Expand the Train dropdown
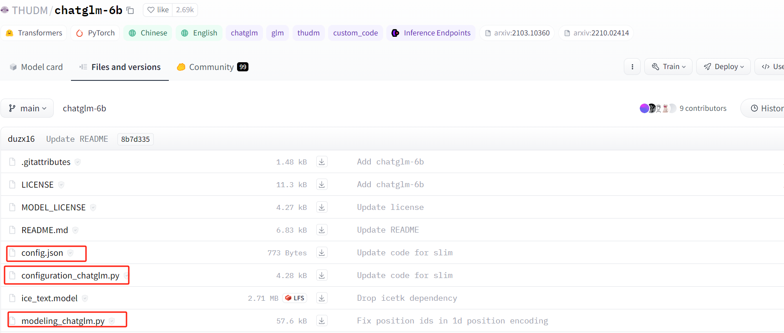The height and width of the screenshot is (333, 784). tap(668, 66)
